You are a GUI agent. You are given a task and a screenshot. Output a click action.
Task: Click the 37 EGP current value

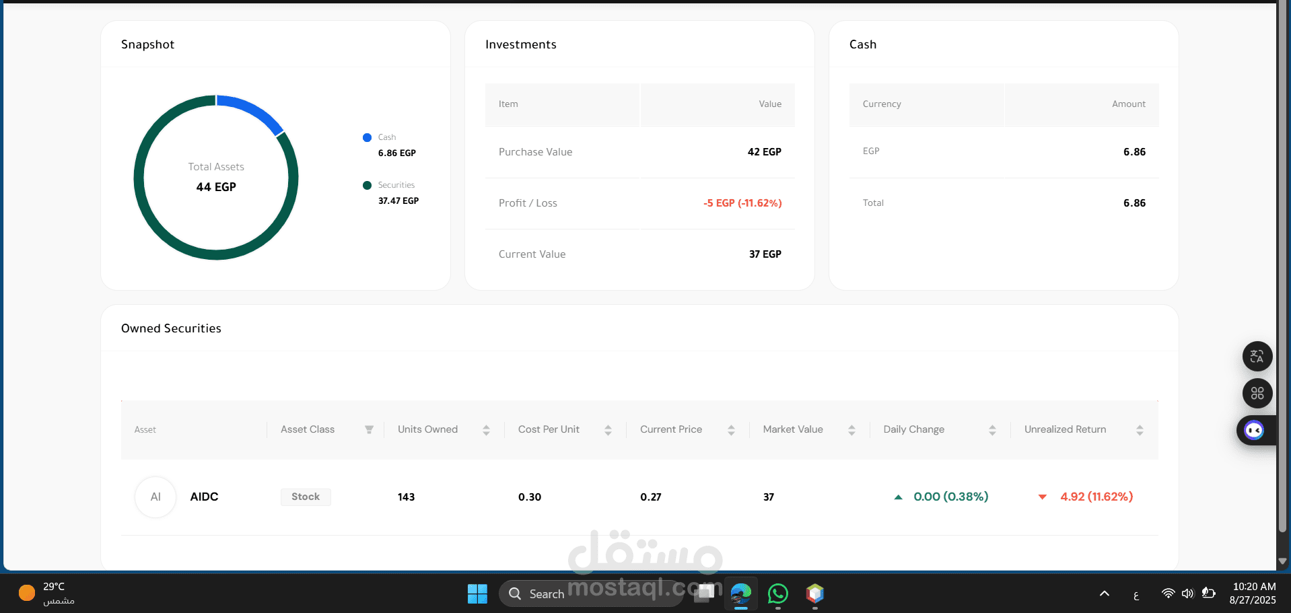(x=765, y=254)
